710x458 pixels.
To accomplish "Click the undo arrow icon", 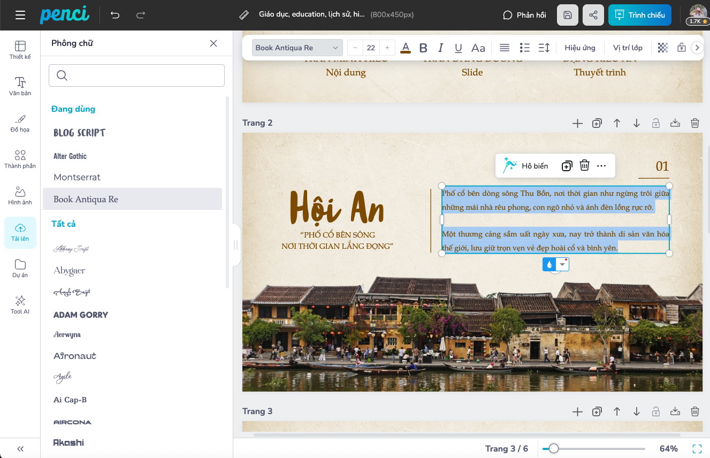I will [x=115, y=15].
